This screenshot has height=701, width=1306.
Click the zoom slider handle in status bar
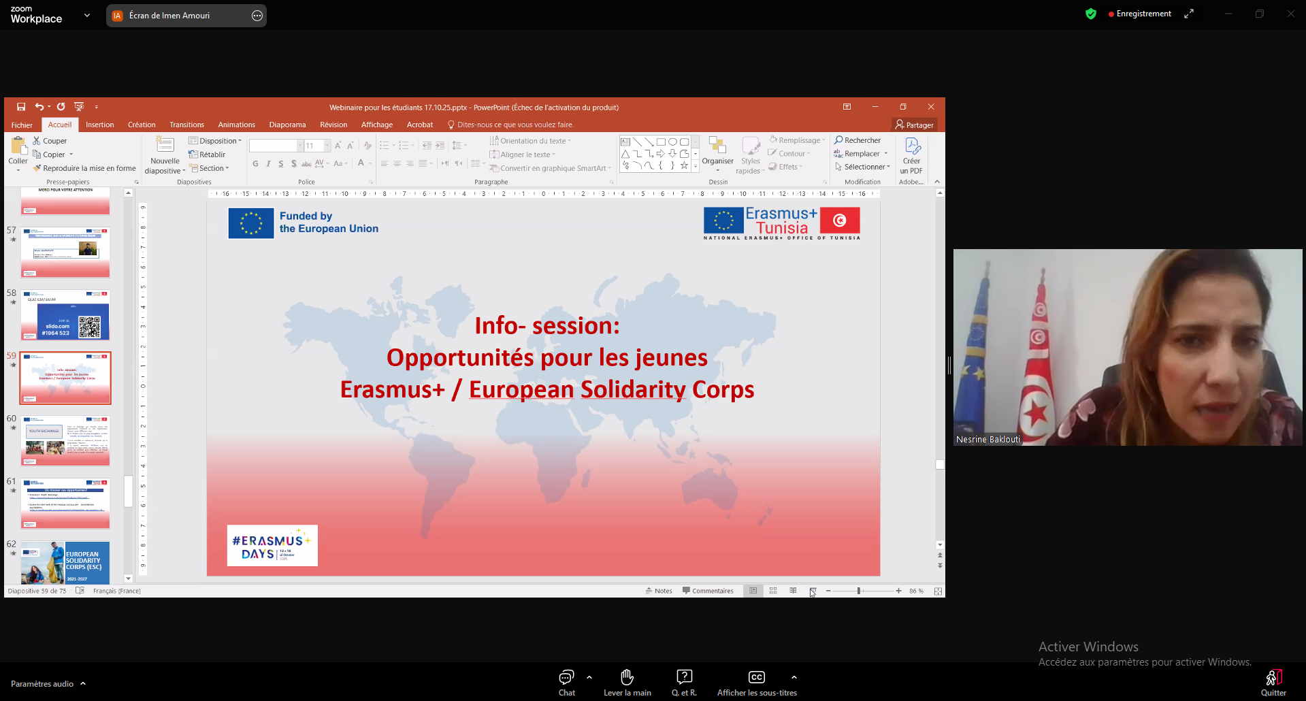[x=859, y=591]
